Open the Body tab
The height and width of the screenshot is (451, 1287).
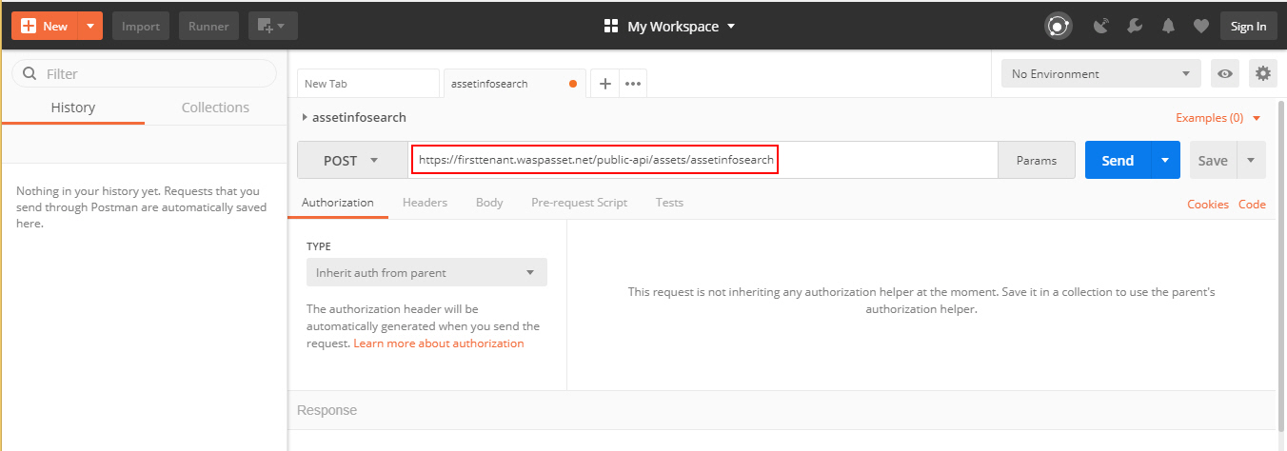tap(489, 203)
